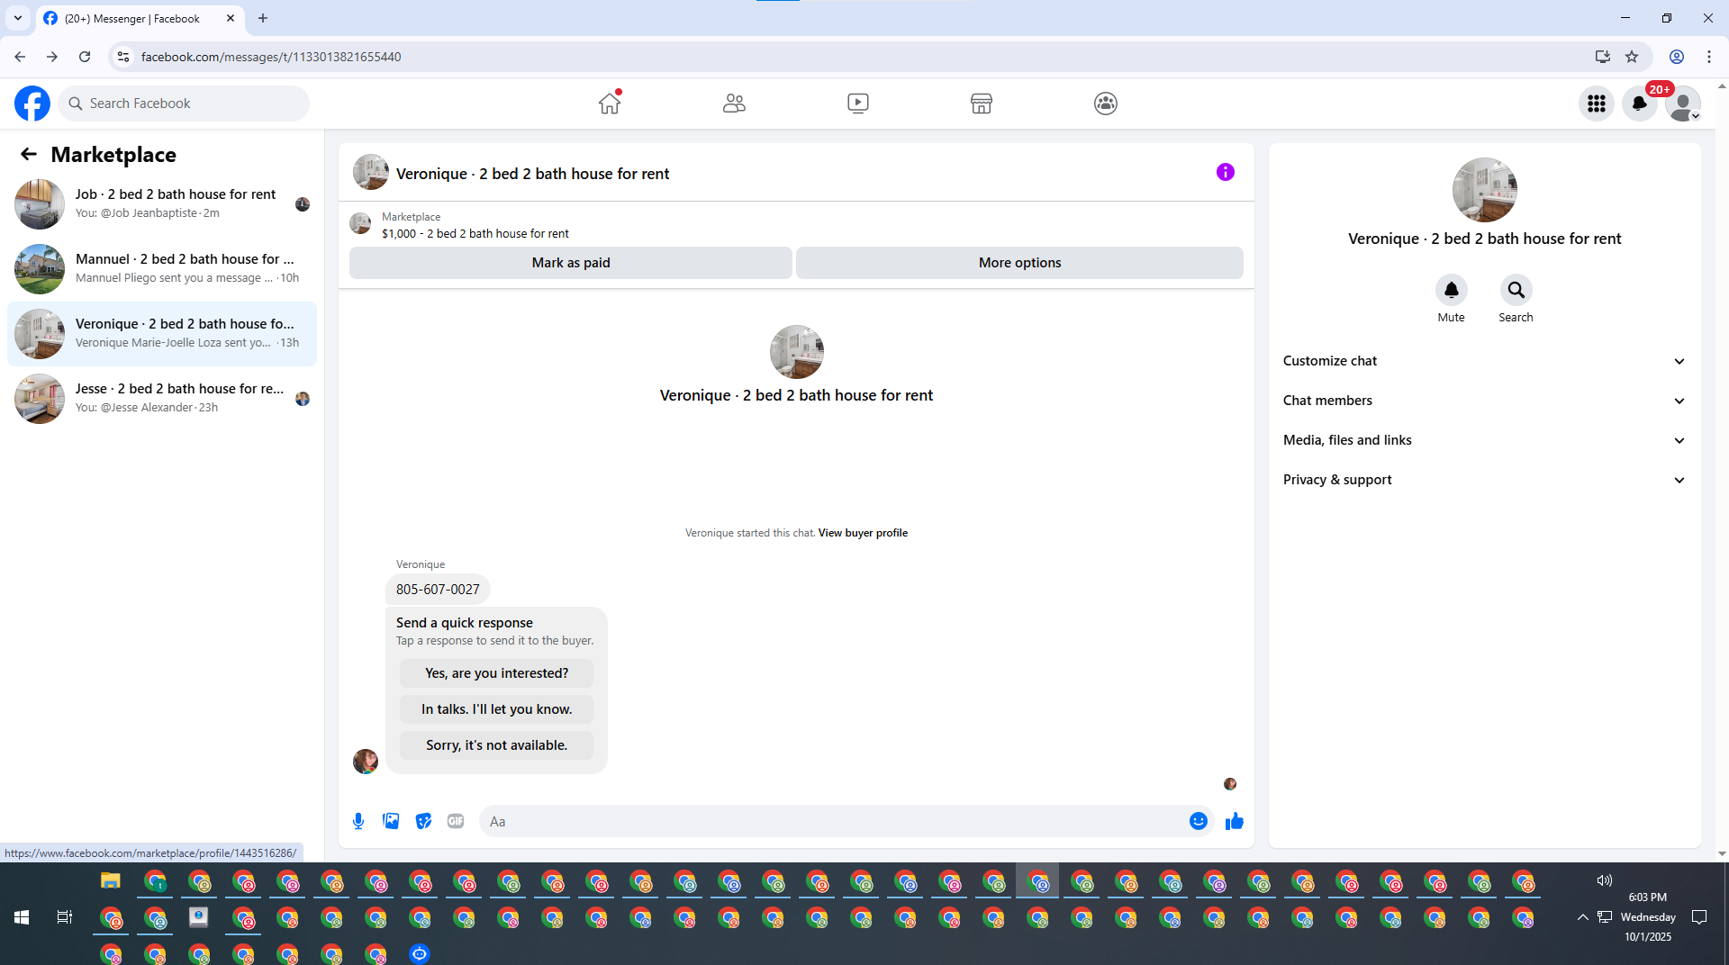The width and height of the screenshot is (1729, 965).
Task: Open File Explorer from the taskbar
Action: (111, 881)
